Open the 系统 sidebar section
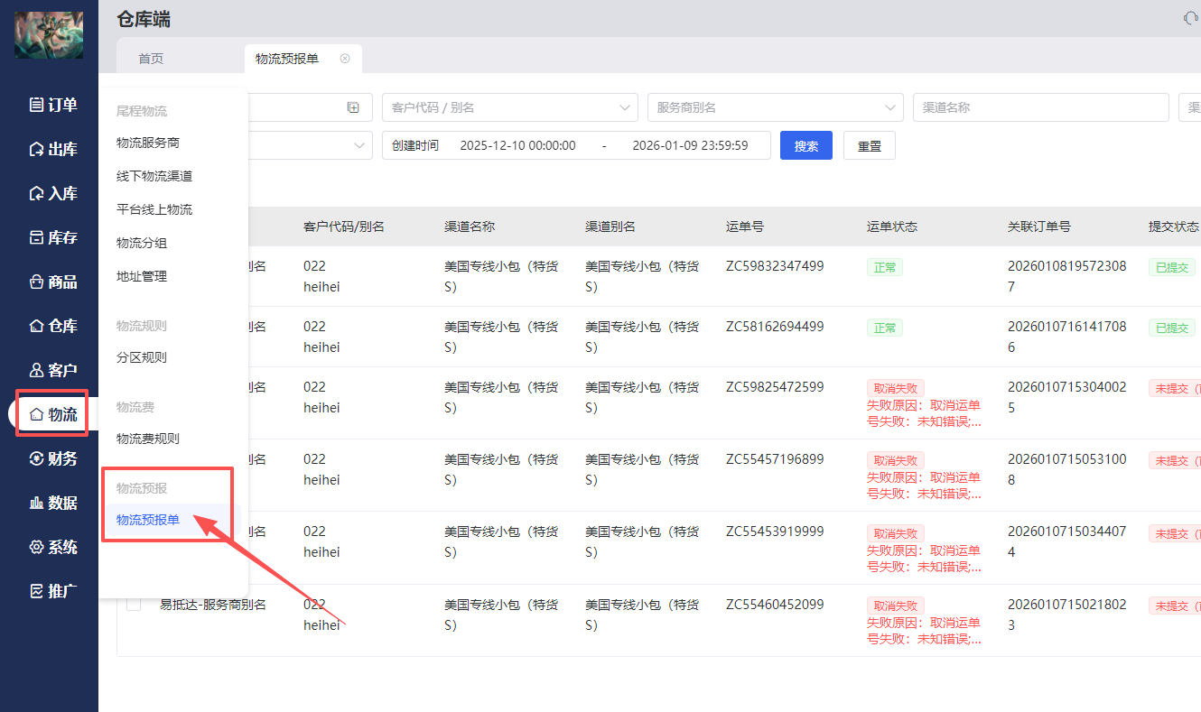This screenshot has height=712, width=1201. click(53, 547)
